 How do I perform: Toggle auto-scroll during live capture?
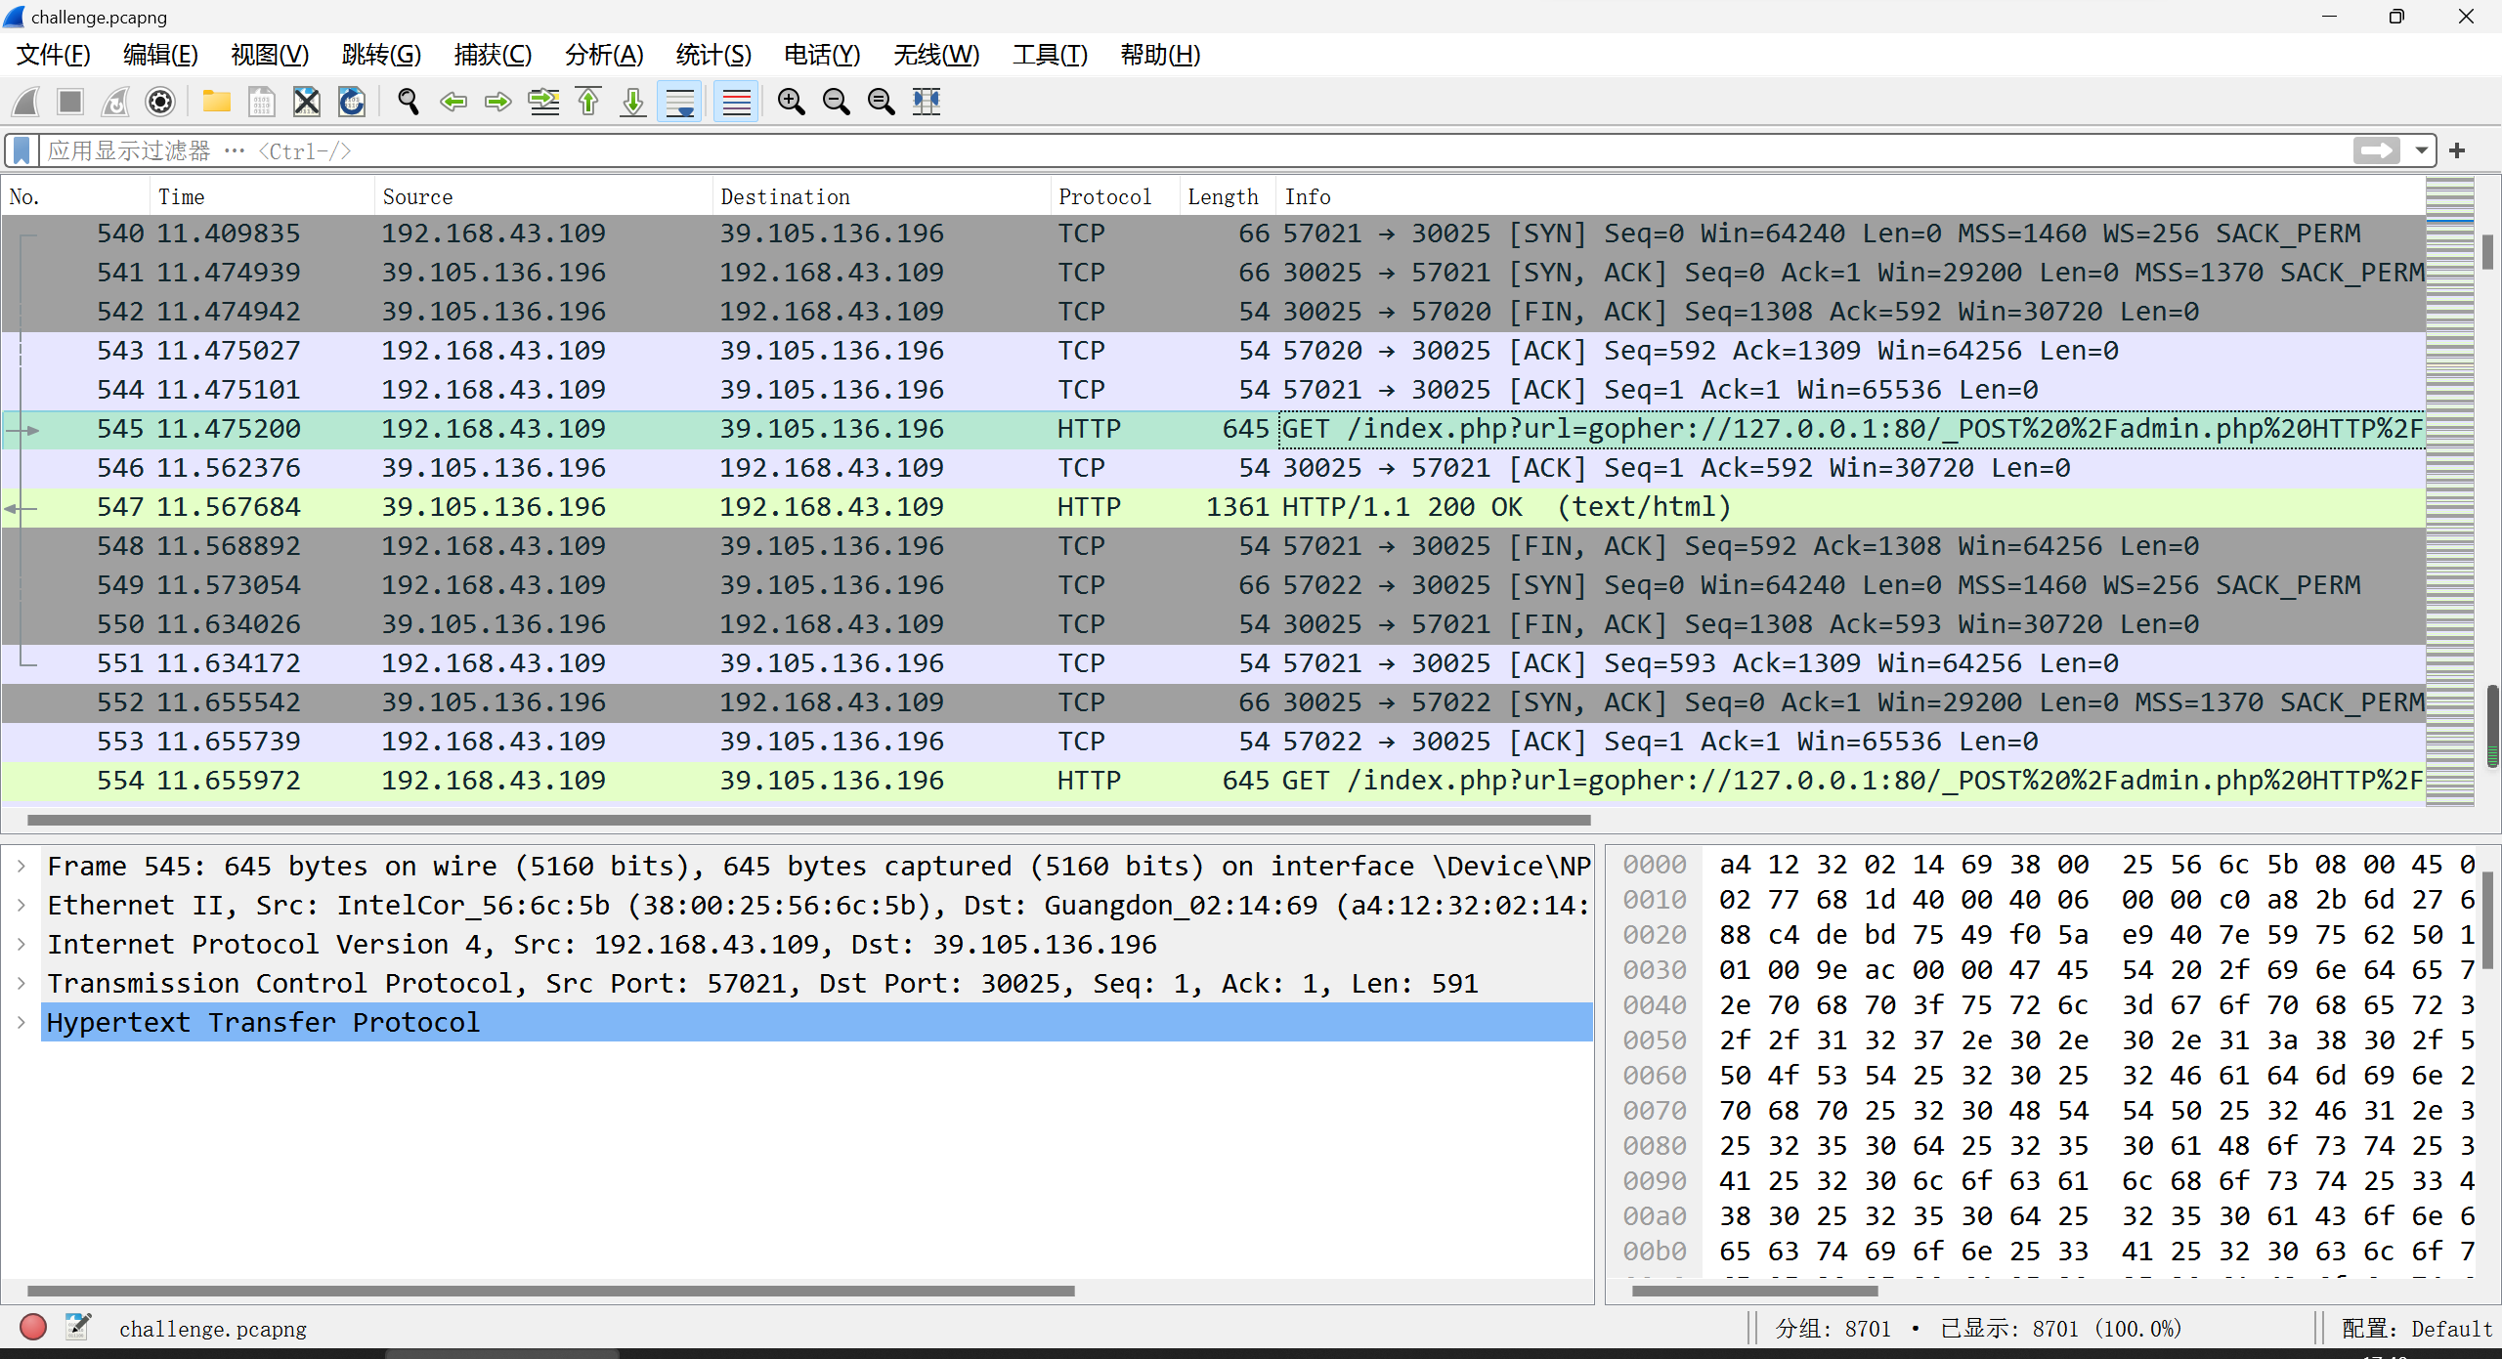coord(679,102)
